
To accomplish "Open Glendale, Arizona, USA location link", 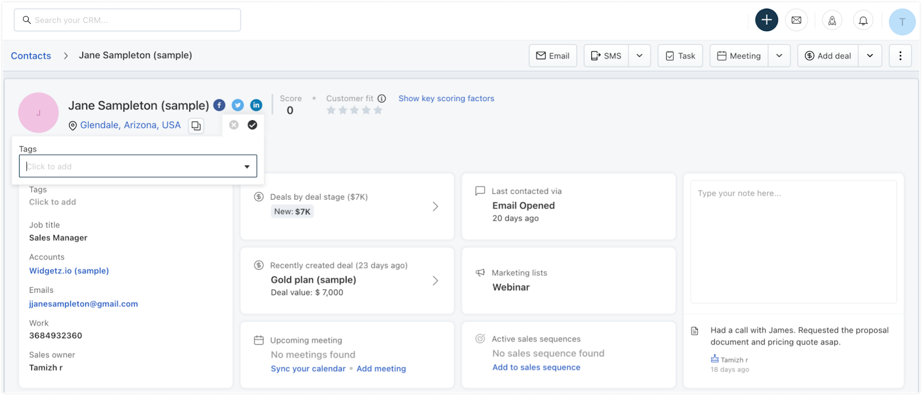I will point(130,125).
